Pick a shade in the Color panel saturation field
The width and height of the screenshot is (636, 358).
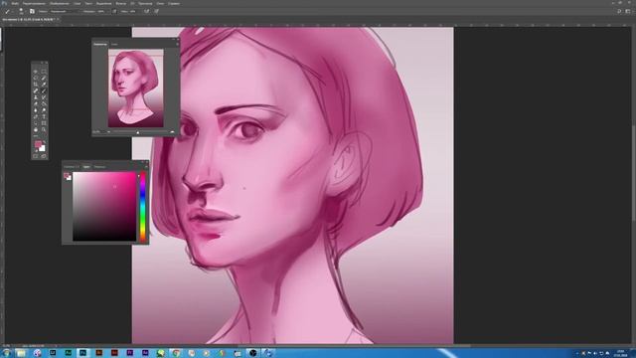[104, 207]
